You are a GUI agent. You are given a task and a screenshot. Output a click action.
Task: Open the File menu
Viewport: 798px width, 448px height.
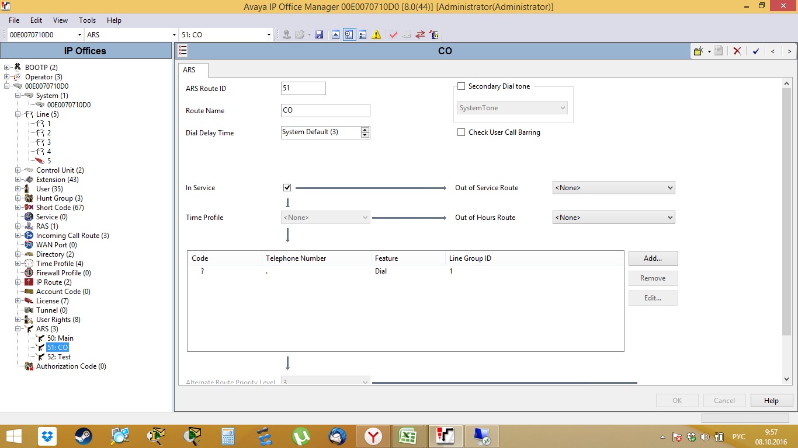(x=14, y=20)
